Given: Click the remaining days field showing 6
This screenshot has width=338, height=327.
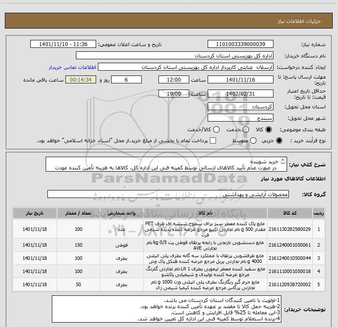Looking at the screenshot, I should click(126, 79).
